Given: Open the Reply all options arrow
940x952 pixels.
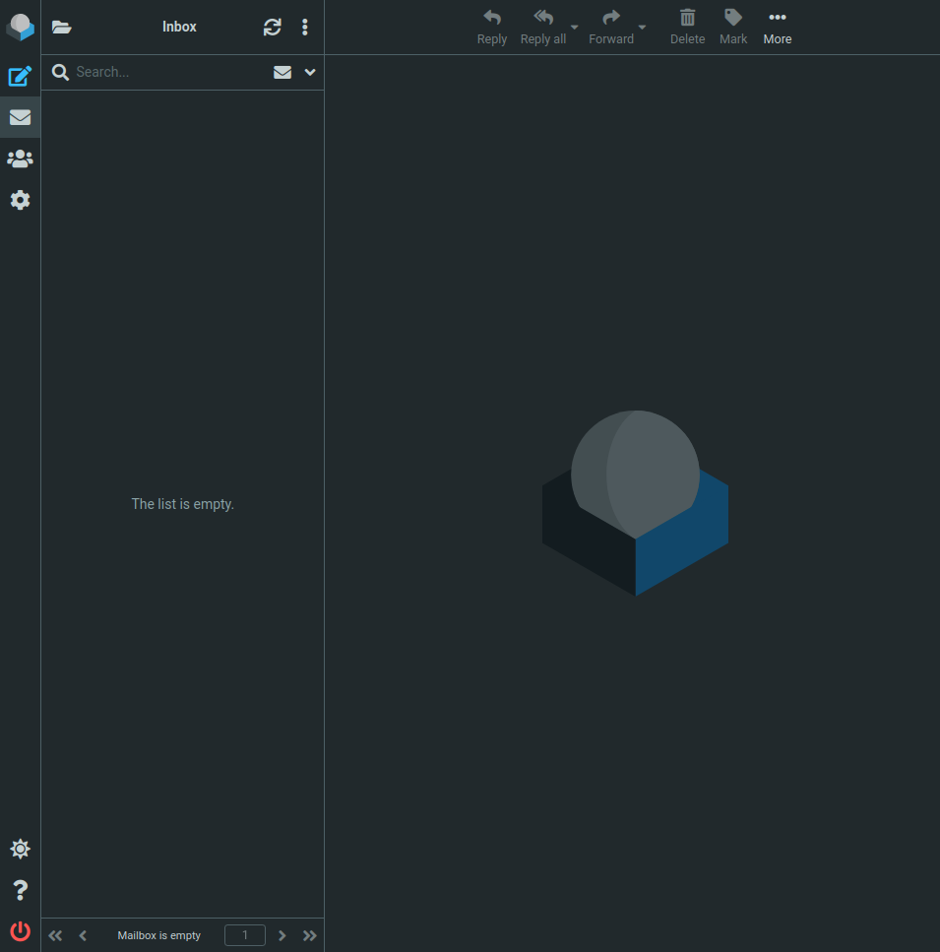Looking at the screenshot, I should point(575,28).
